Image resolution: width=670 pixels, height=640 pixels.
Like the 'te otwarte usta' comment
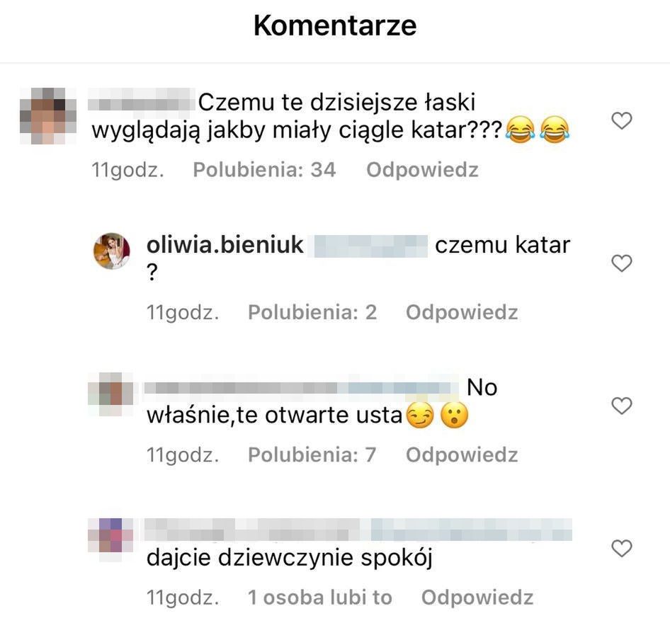pos(622,406)
